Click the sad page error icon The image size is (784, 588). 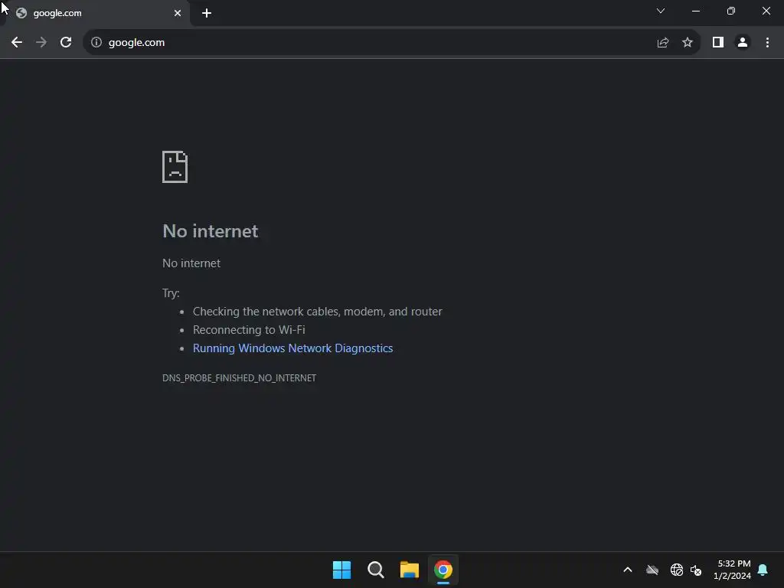pos(175,167)
